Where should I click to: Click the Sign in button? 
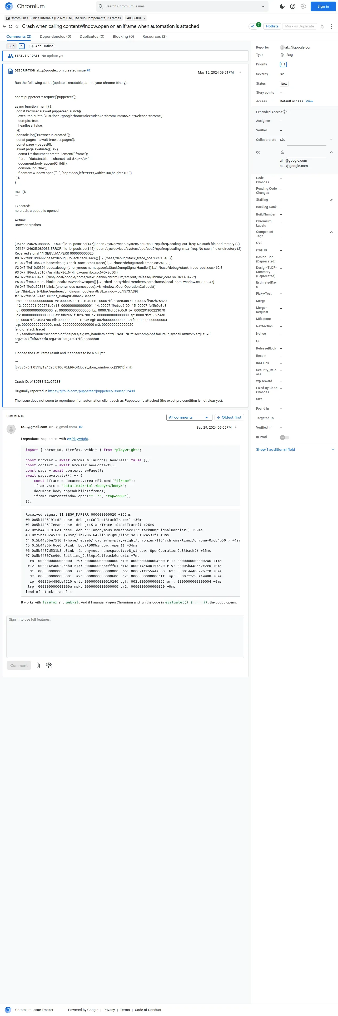pyautogui.click(x=323, y=6)
